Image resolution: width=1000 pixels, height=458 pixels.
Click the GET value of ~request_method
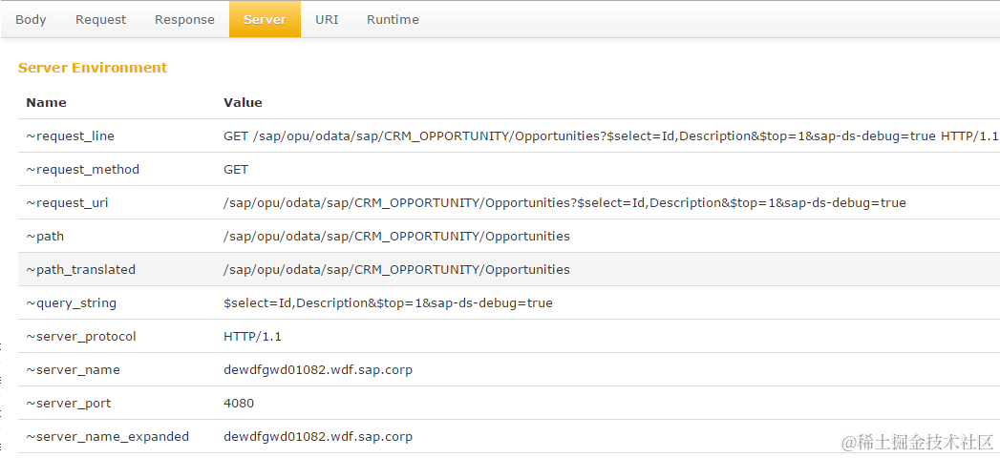(236, 170)
